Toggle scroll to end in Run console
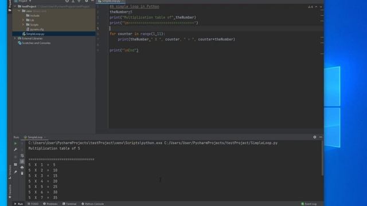This screenshot has width=367, height=206. [22, 161]
